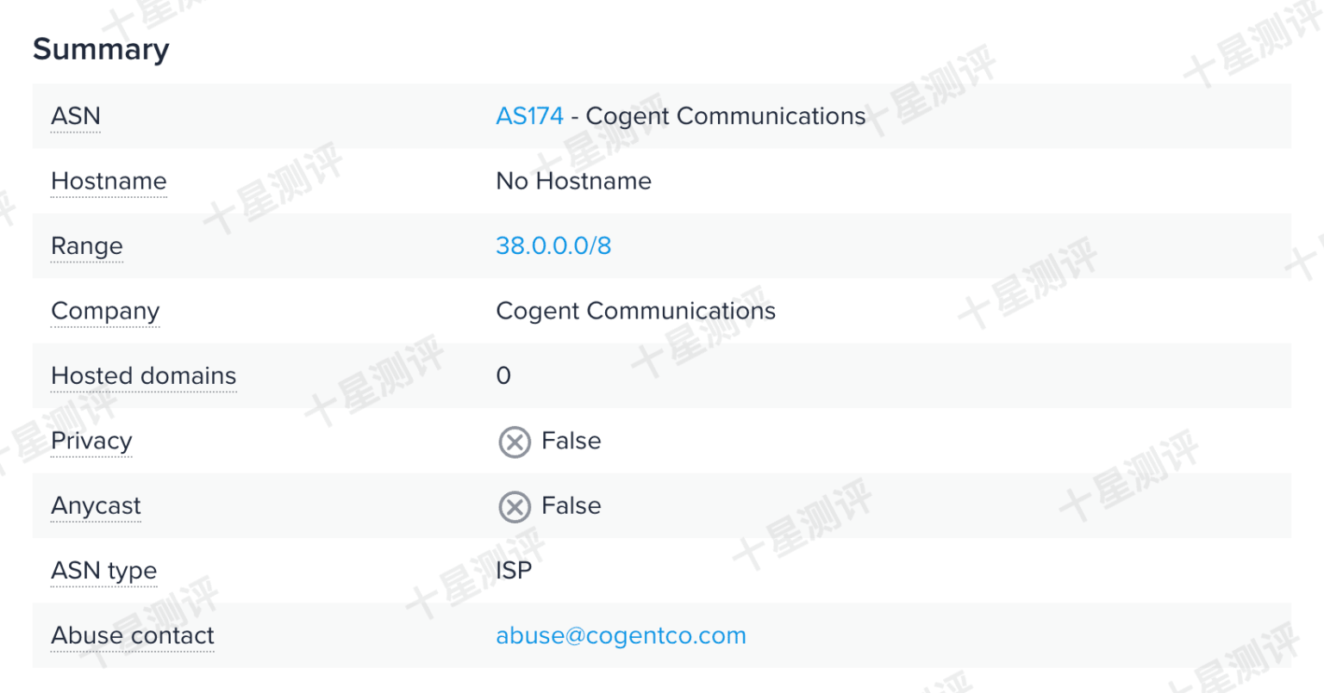
Task: Click the Summary heading
Action: click(x=101, y=50)
